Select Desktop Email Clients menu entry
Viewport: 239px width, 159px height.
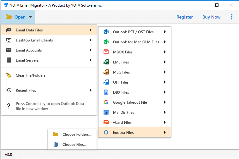pos(49,40)
